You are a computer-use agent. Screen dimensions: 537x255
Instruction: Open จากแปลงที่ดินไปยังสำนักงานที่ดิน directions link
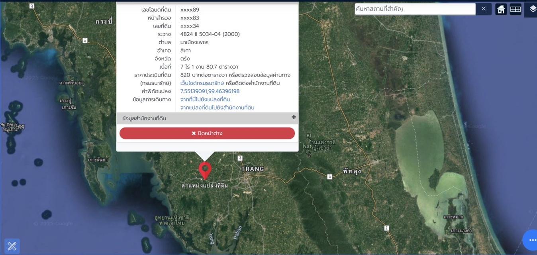(217, 108)
